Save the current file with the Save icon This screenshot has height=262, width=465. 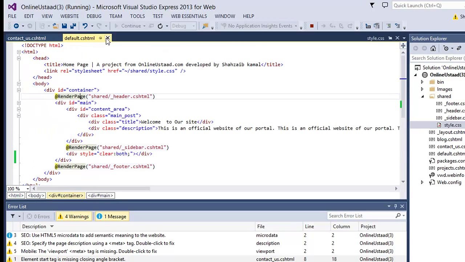click(x=64, y=26)
